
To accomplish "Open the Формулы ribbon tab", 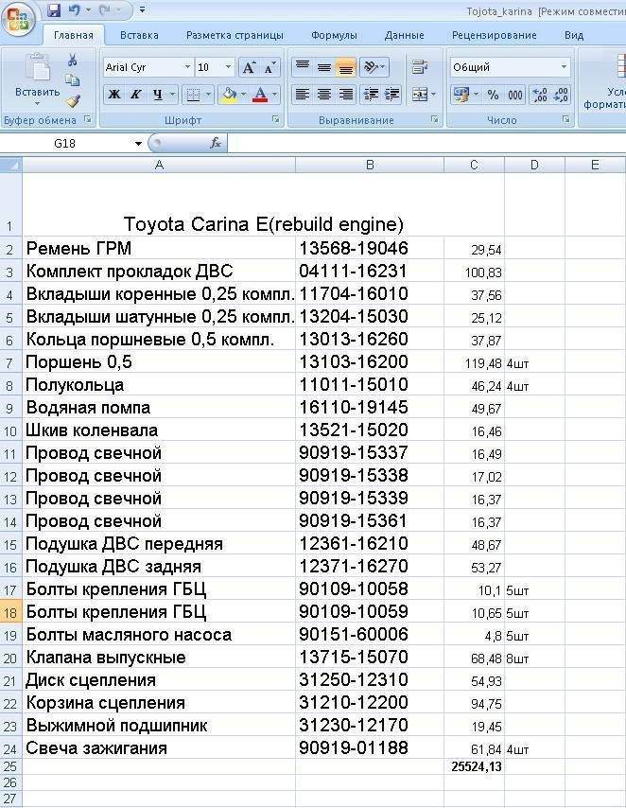I will point(334,35).
